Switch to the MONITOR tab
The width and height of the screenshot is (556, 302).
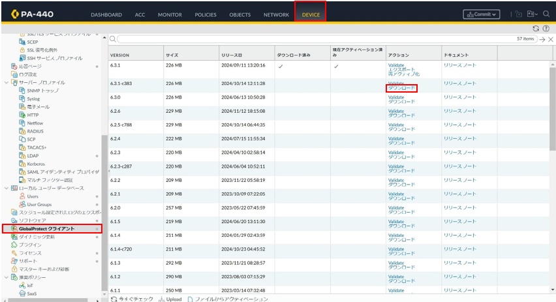(170, 15)
